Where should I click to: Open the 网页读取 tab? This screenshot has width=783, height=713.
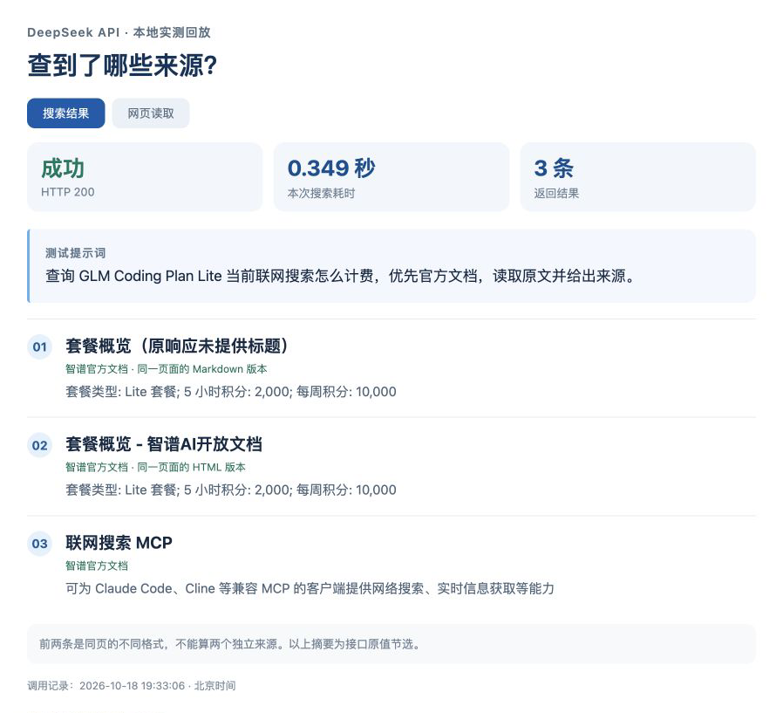(151, 113)
